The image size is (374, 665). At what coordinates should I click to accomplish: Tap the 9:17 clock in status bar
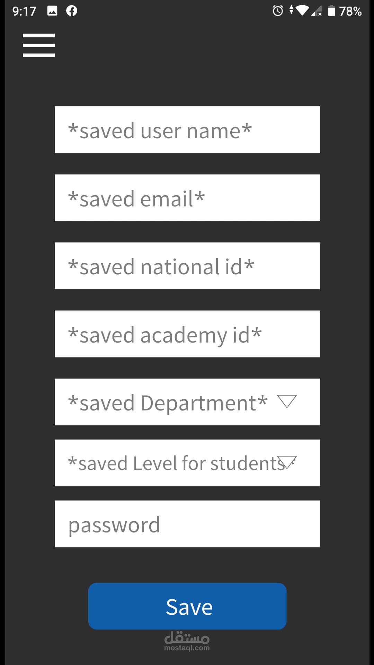point(24,11)
